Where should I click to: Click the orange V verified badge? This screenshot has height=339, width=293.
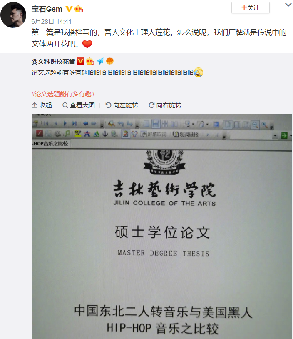69,9
